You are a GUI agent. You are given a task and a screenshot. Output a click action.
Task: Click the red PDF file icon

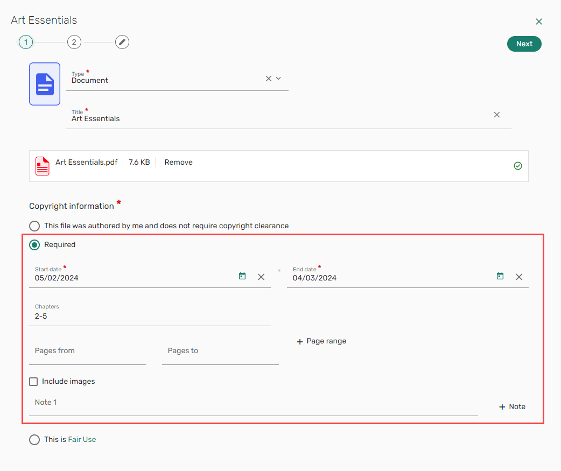click(42, 166)
